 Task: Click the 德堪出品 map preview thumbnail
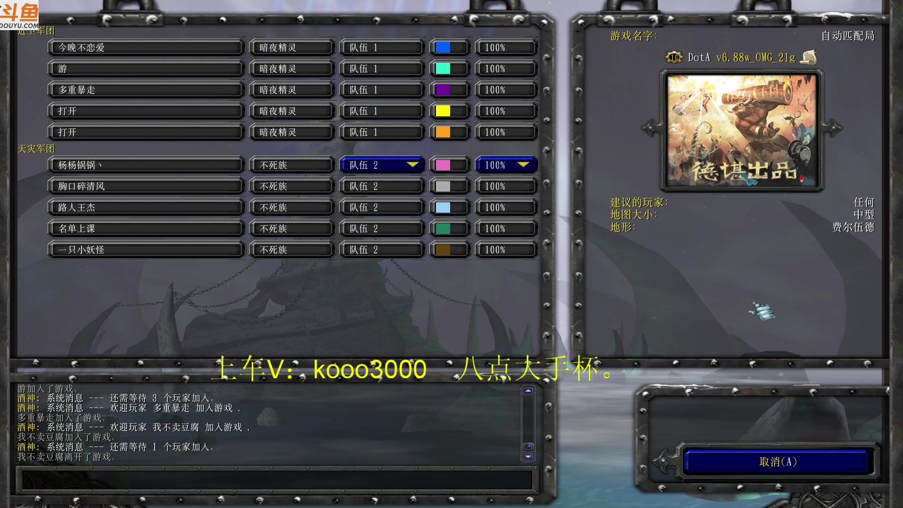tap(742, 131)
